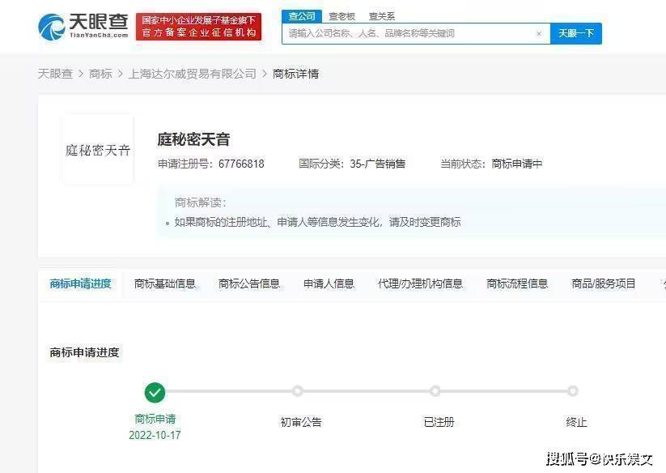Click the 初审公告 step label
666x473 pixels.
click(301, 422)
